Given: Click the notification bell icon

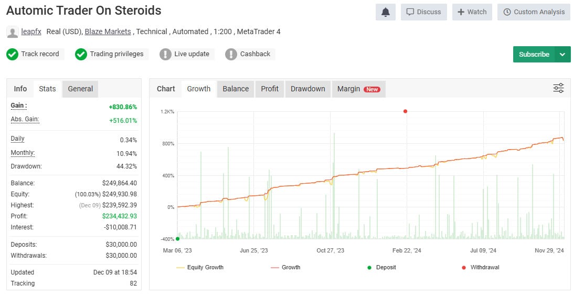Looking at the screenshot, I should tap(386, 12).
